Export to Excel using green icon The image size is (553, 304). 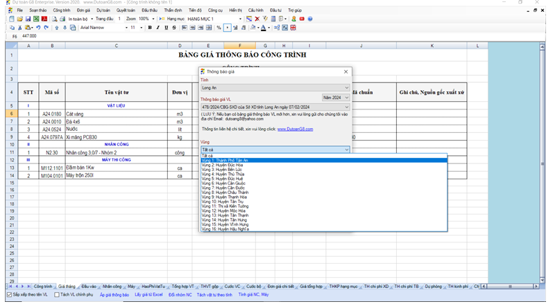36,19
